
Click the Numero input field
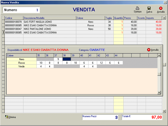point(21,10)
